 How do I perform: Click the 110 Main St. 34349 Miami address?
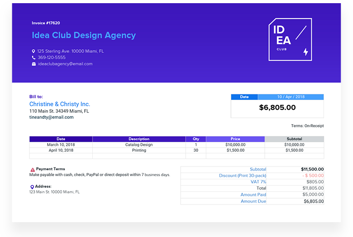click(59, 111)
